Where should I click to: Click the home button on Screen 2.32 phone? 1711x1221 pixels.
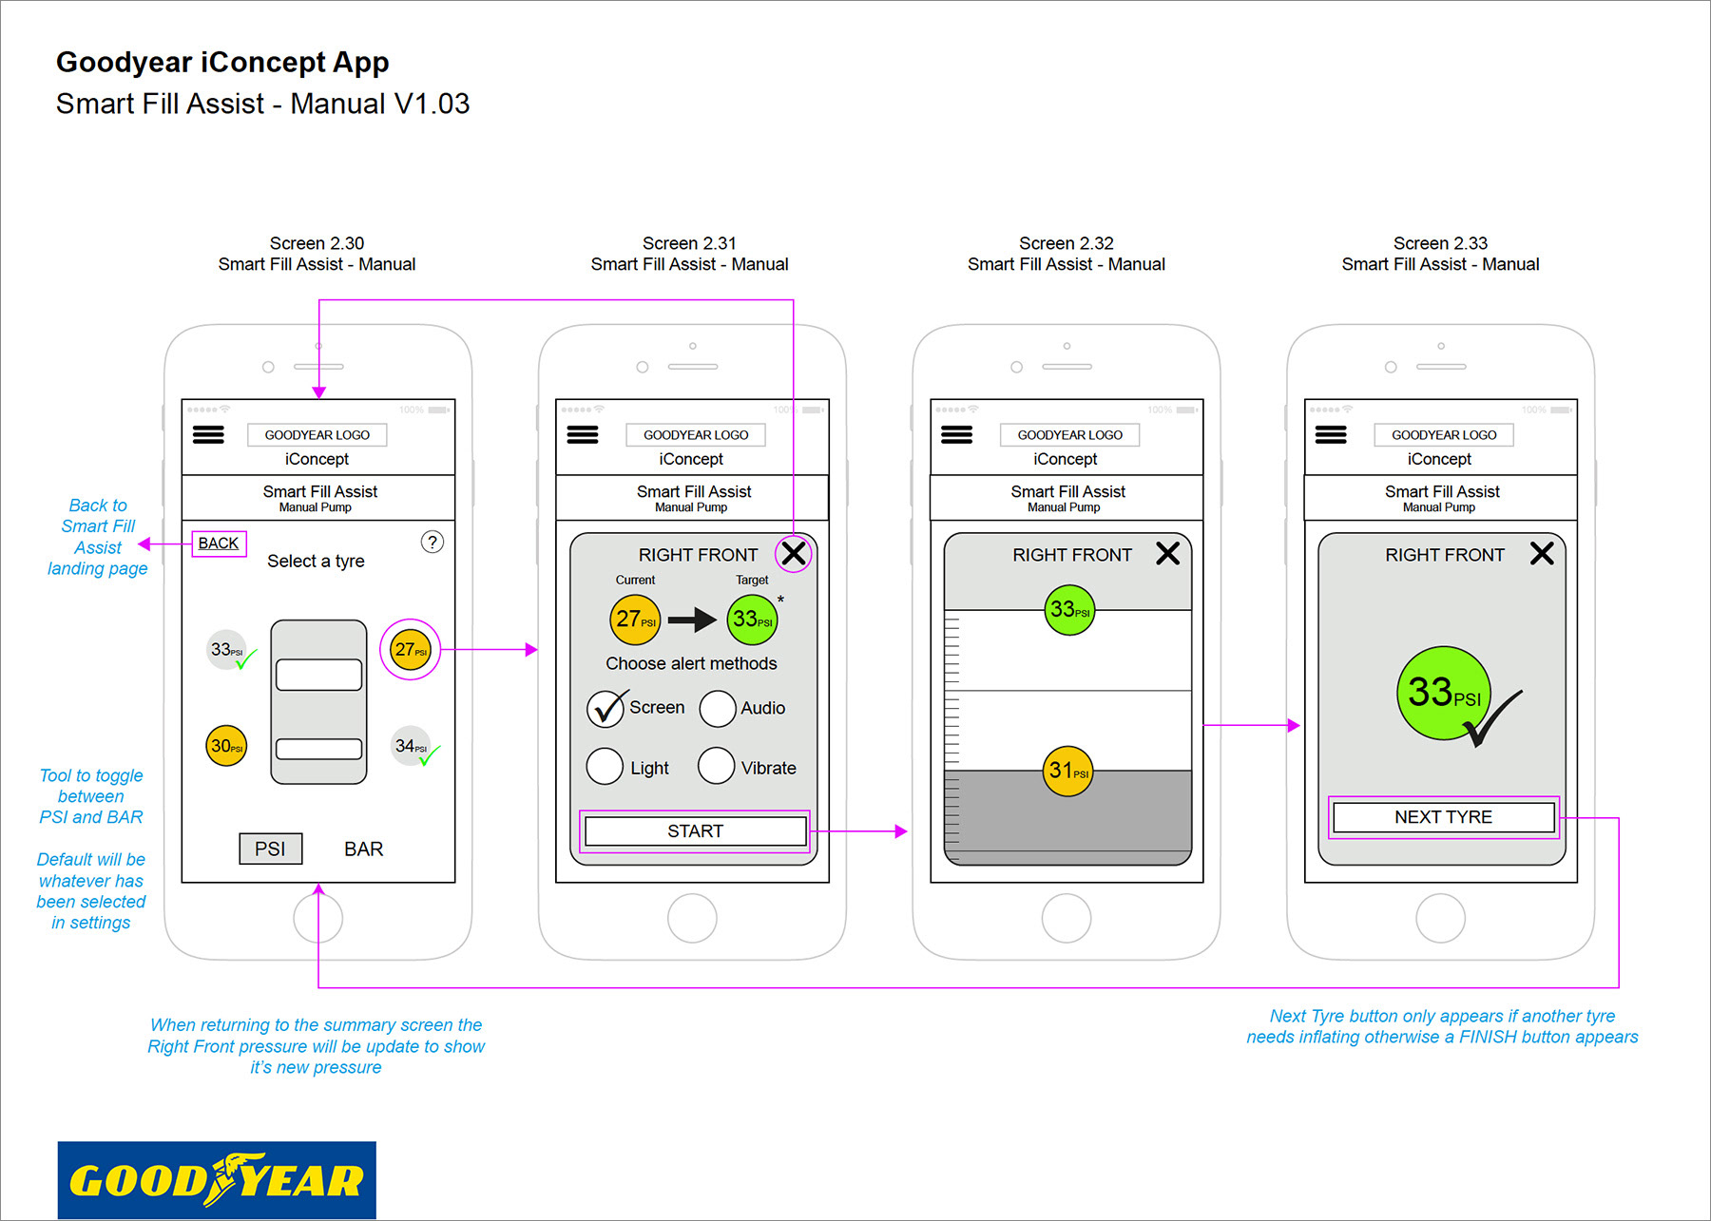1067,918
